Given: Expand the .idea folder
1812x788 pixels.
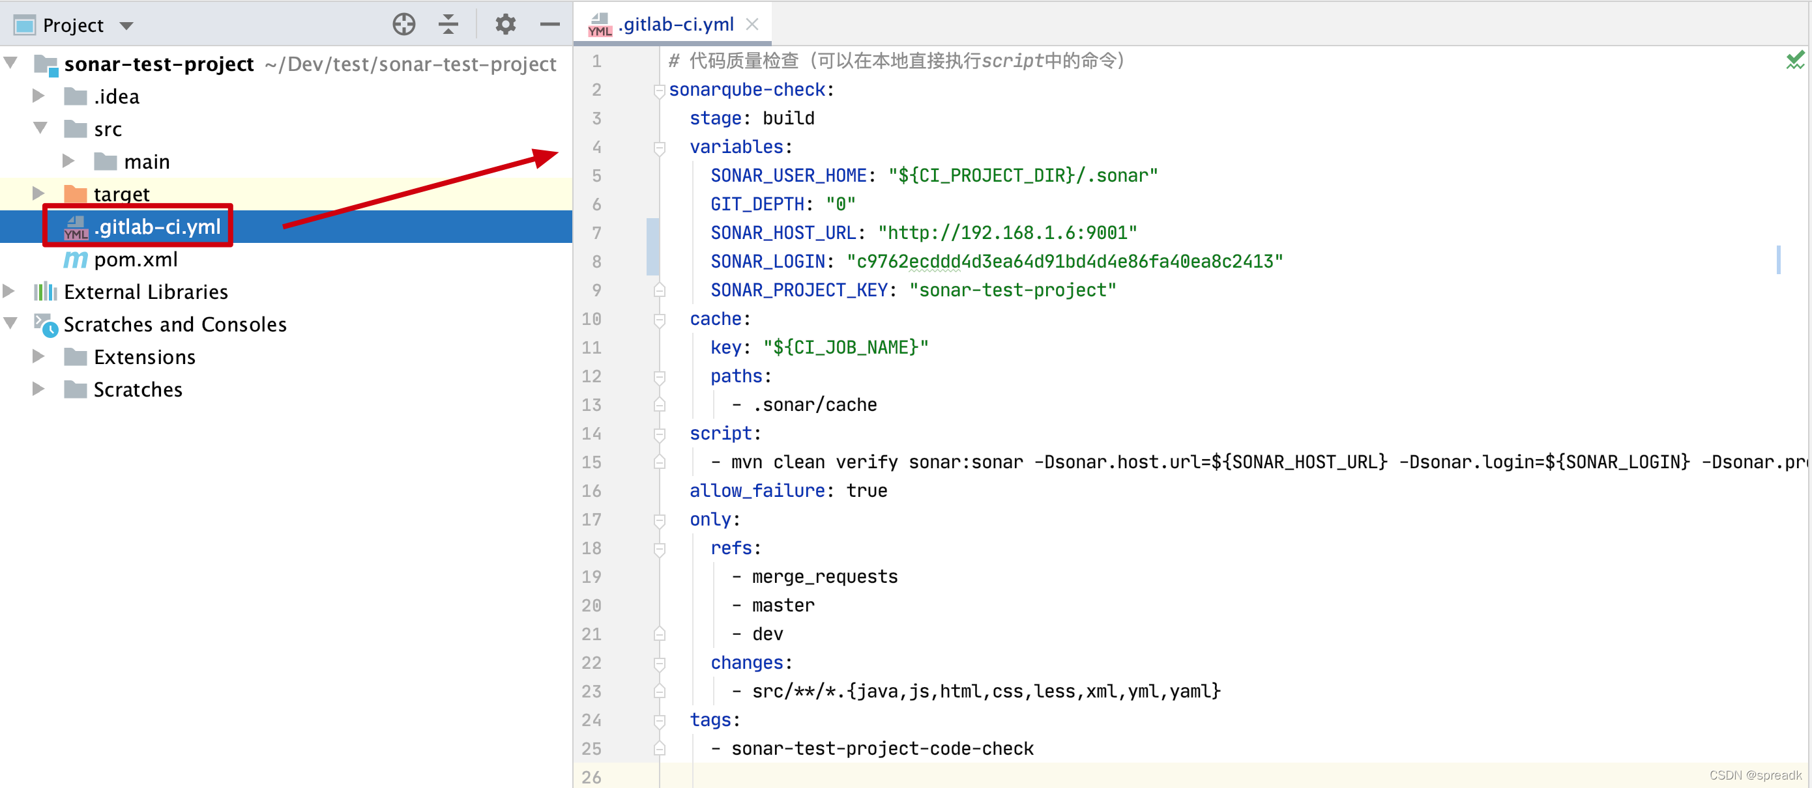Looking at the screenshot, I should [x=38, y=96].
